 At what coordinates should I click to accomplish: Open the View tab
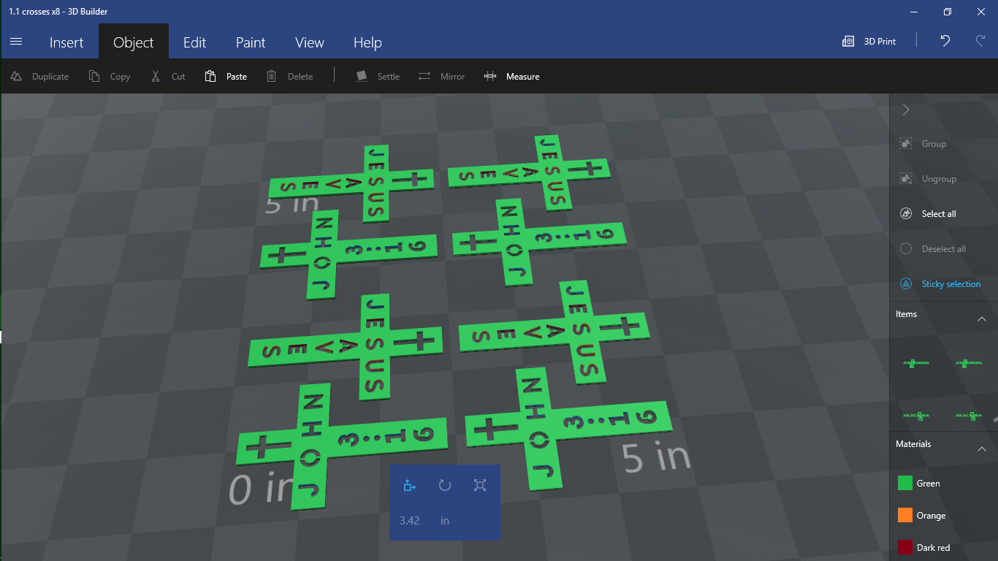click(x=310, y=42)
